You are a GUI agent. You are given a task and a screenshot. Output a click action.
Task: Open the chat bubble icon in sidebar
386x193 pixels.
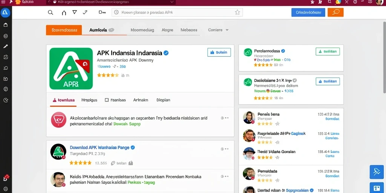point(6,68)
